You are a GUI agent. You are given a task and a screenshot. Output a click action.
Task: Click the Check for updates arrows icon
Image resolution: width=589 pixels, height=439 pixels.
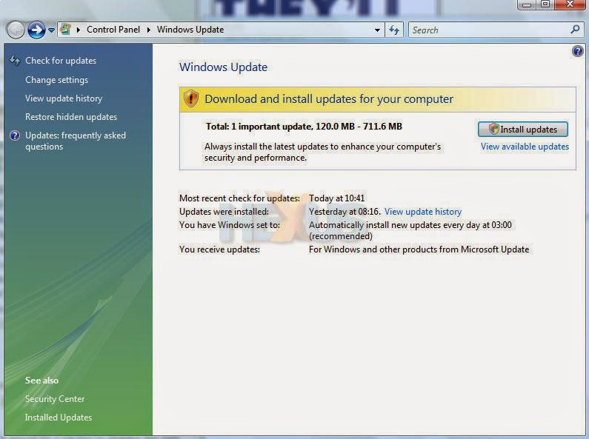point(15,60)
